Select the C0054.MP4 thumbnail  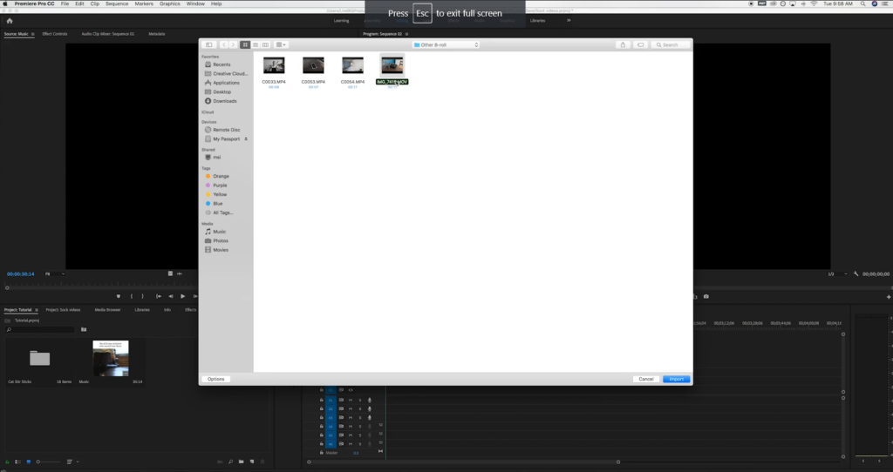pyautogui.click(x=352, y=64)
